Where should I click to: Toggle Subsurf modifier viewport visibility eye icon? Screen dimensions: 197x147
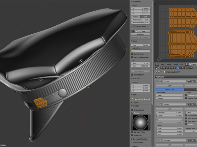193,81
